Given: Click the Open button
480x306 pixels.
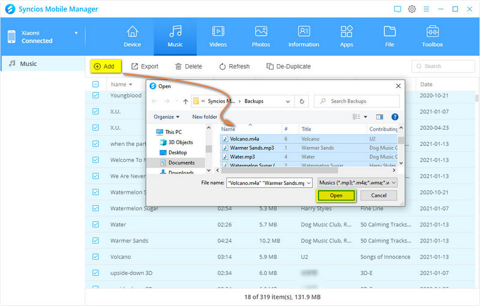Looking at the screenshot, I should 336,196.
